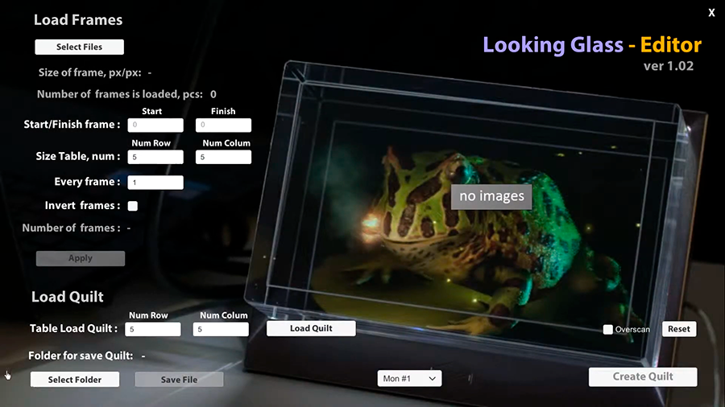Click the Start frame input field
This screenshot has width=725, height=407.
click(155, 125)
